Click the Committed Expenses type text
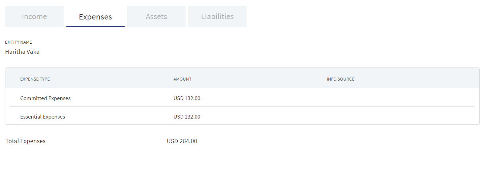The height and width of the screenshot is (180, 484). point(46,98)
